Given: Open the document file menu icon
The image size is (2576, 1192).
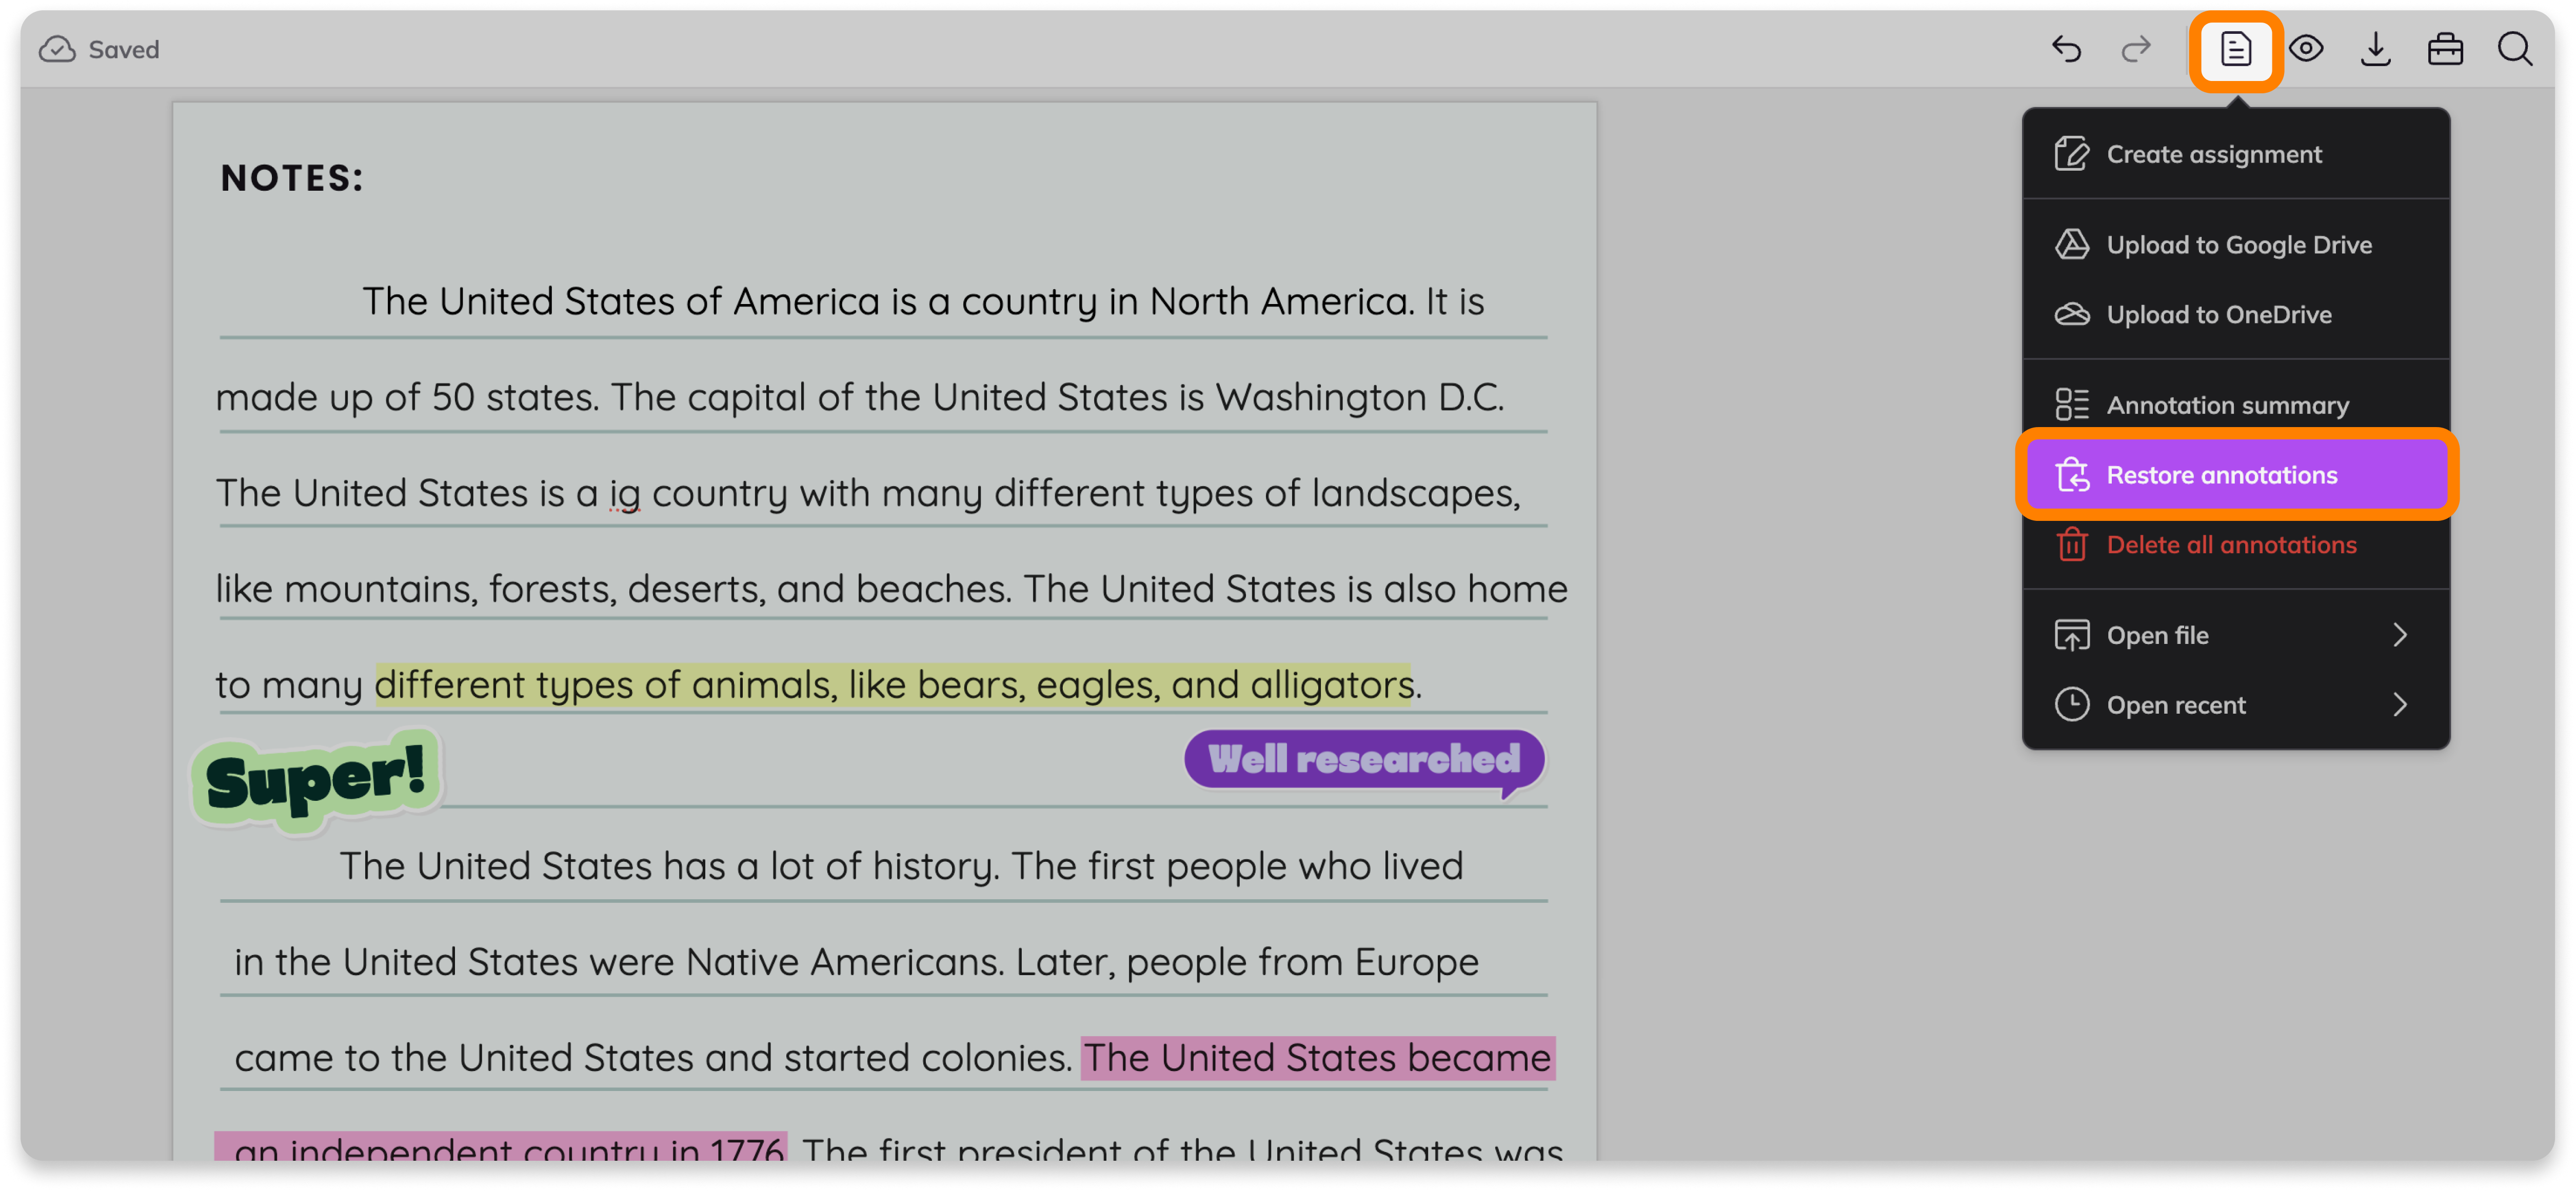Looking at the screenshot, I should (2235, 49).
